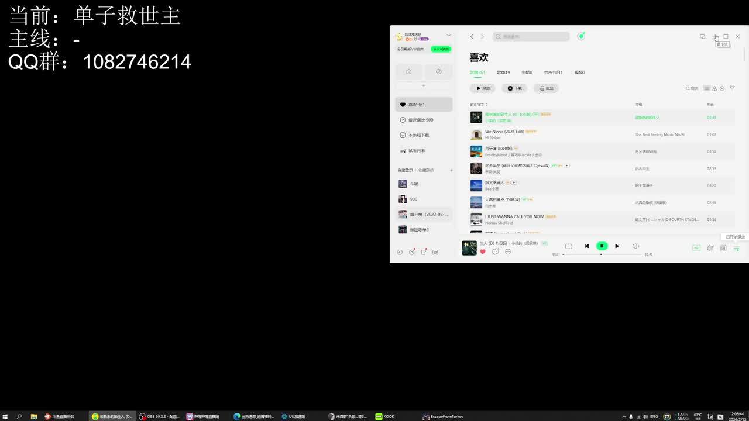The image size is (749, 421).
Task: Expand the user account dropdown arrow
Action: tap(449, 35)
